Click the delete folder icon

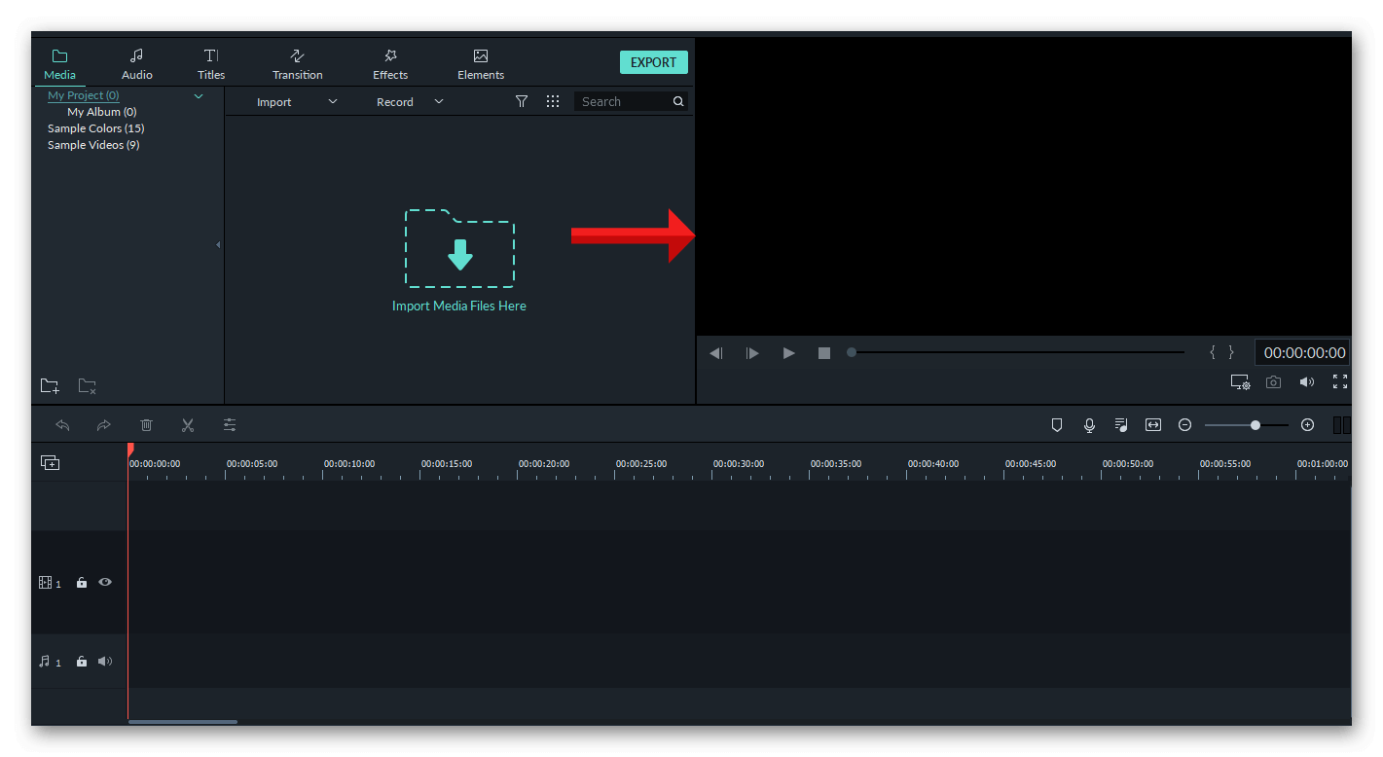click(88, 385)
